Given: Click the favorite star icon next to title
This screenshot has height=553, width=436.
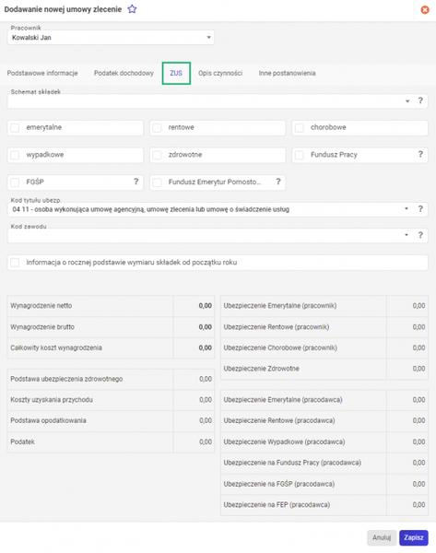Looking at the screenshot, I should [132, 9].
